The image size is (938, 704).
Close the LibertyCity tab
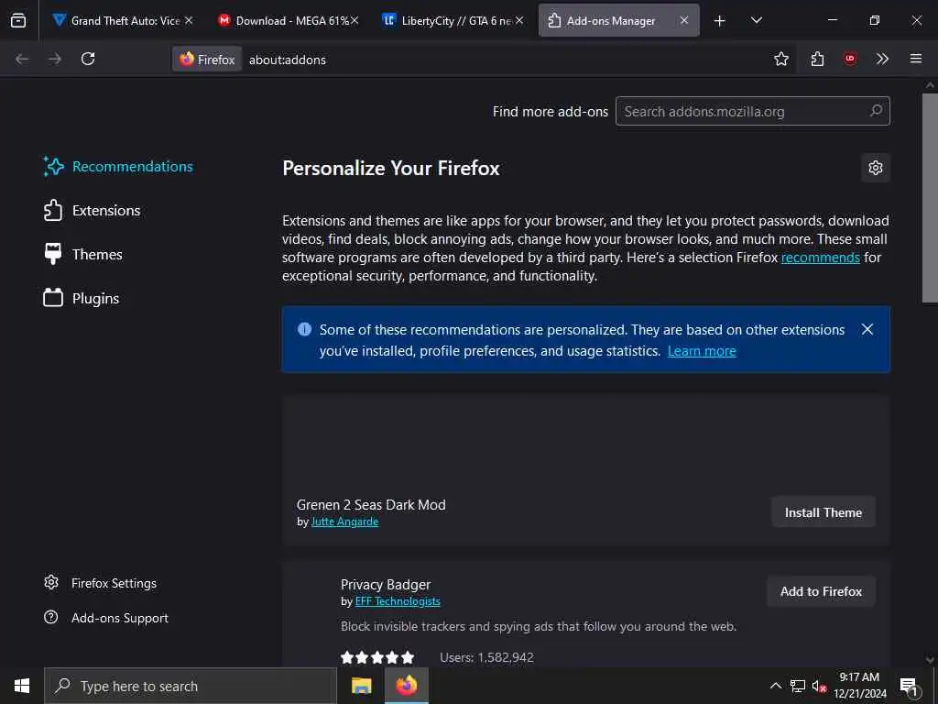tap(519, 20)
